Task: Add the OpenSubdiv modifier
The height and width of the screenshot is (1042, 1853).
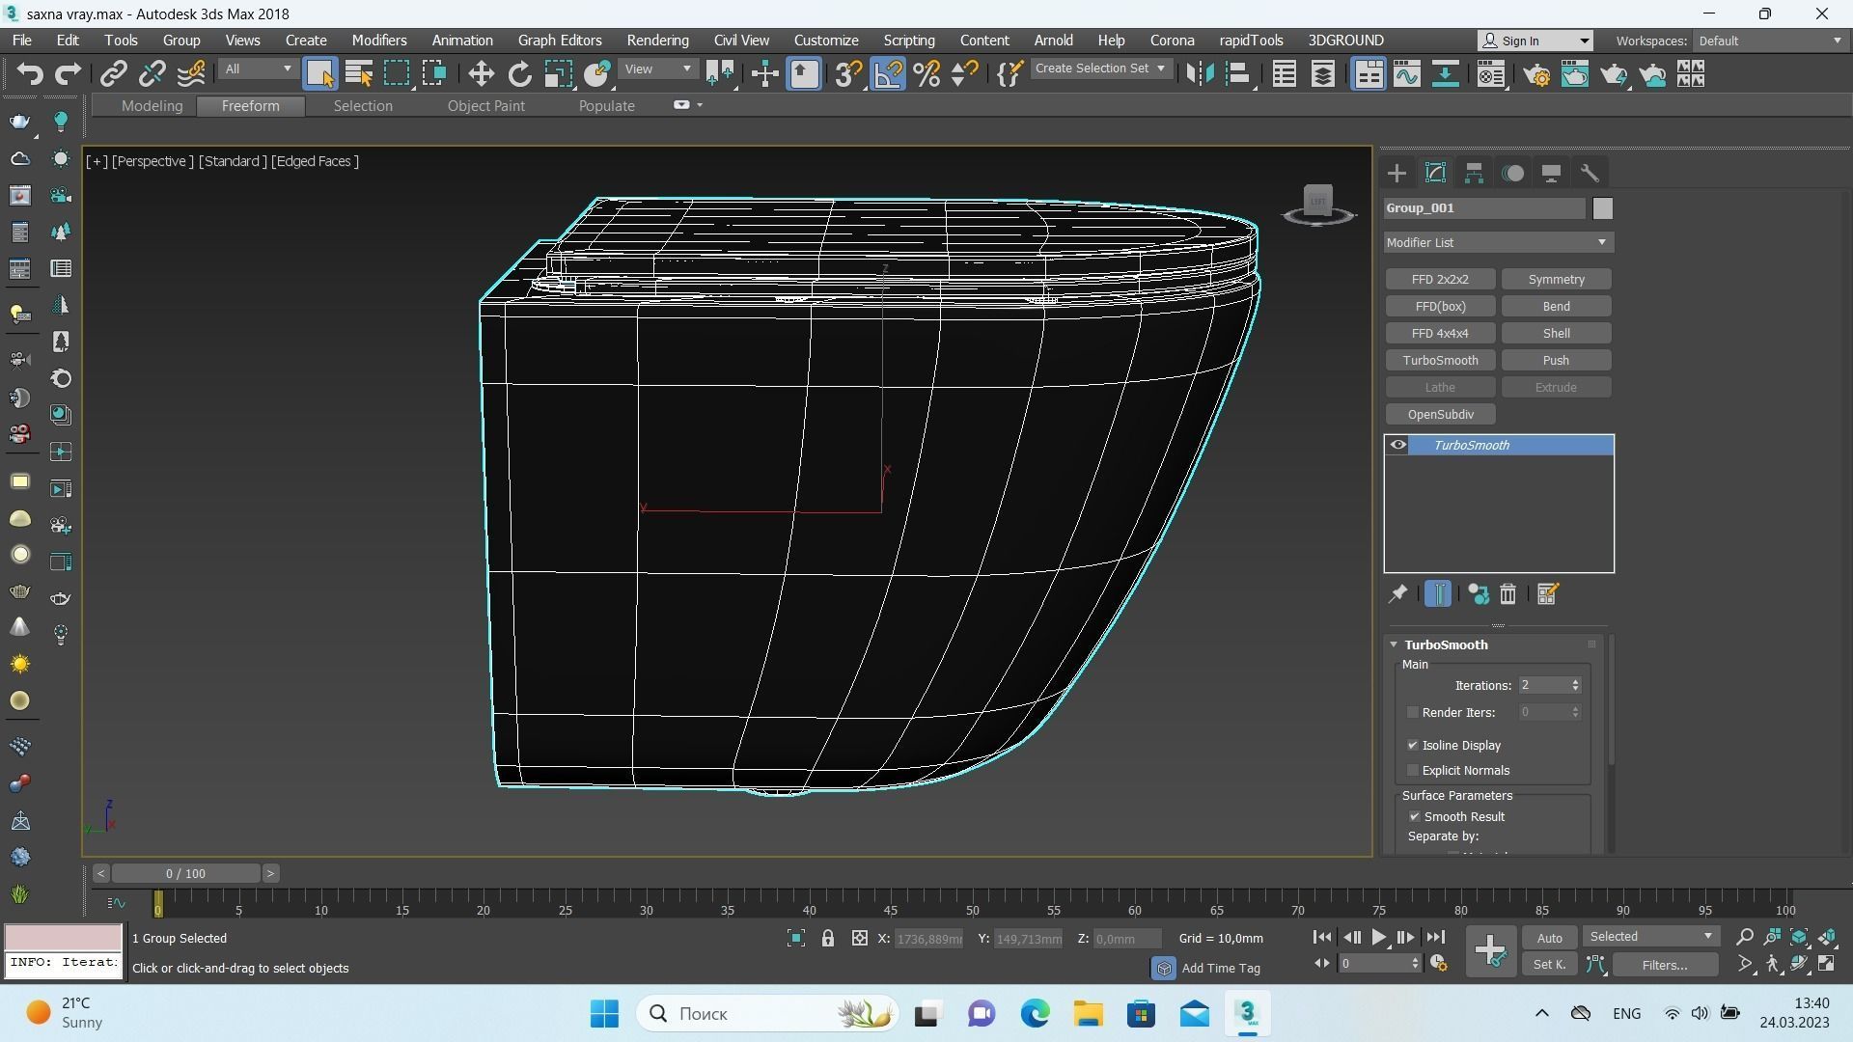Action: (x=1440, y=415)
